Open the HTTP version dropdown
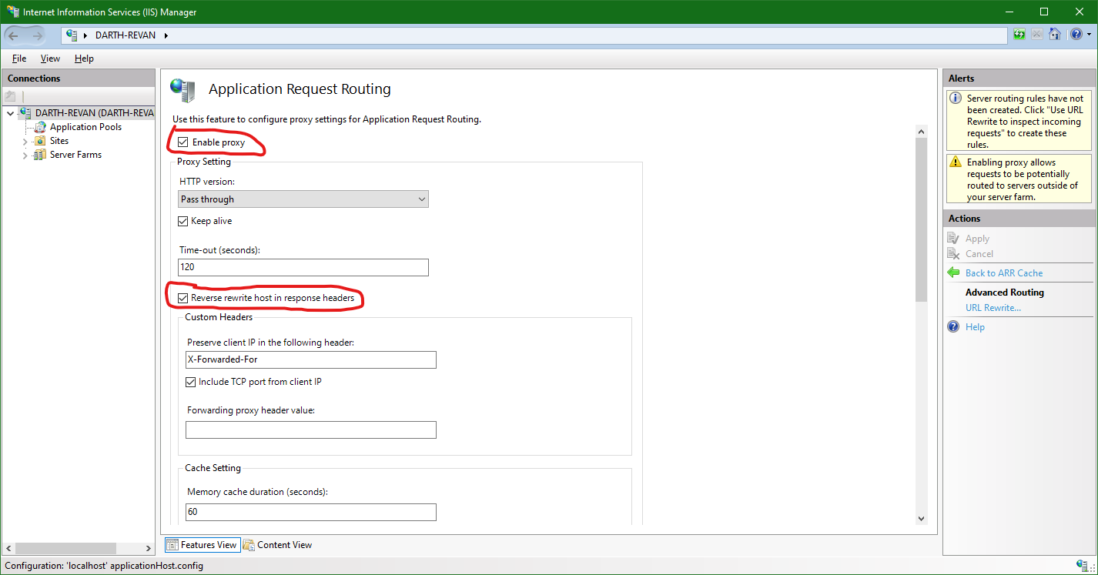 coord(421,199)
